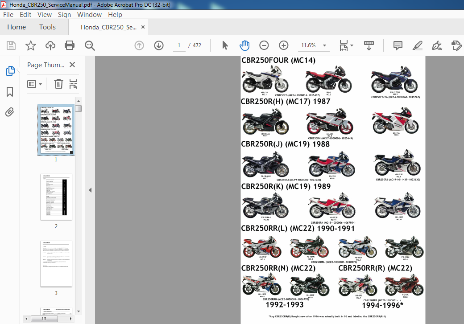464x324 pixels.
Task: Open the View menu
Action: point(45,15)
